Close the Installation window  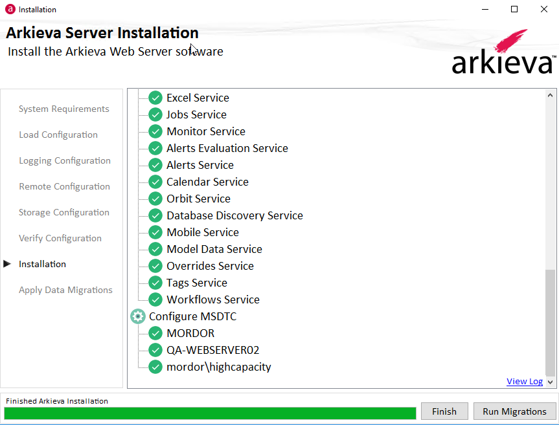[x=543, y=9]
